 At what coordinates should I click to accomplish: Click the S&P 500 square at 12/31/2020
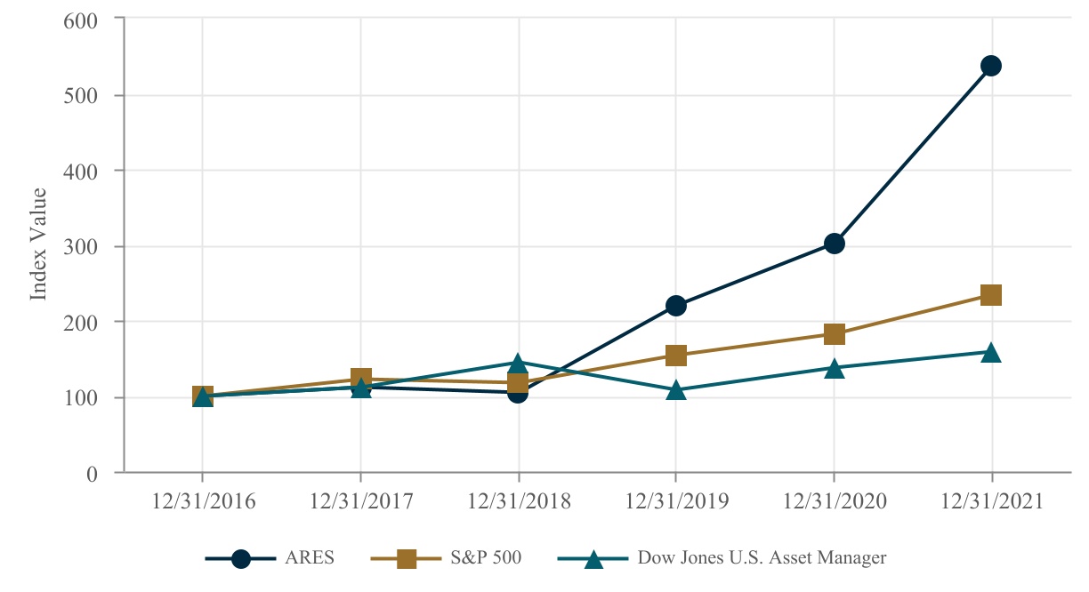tap(834, 334)
